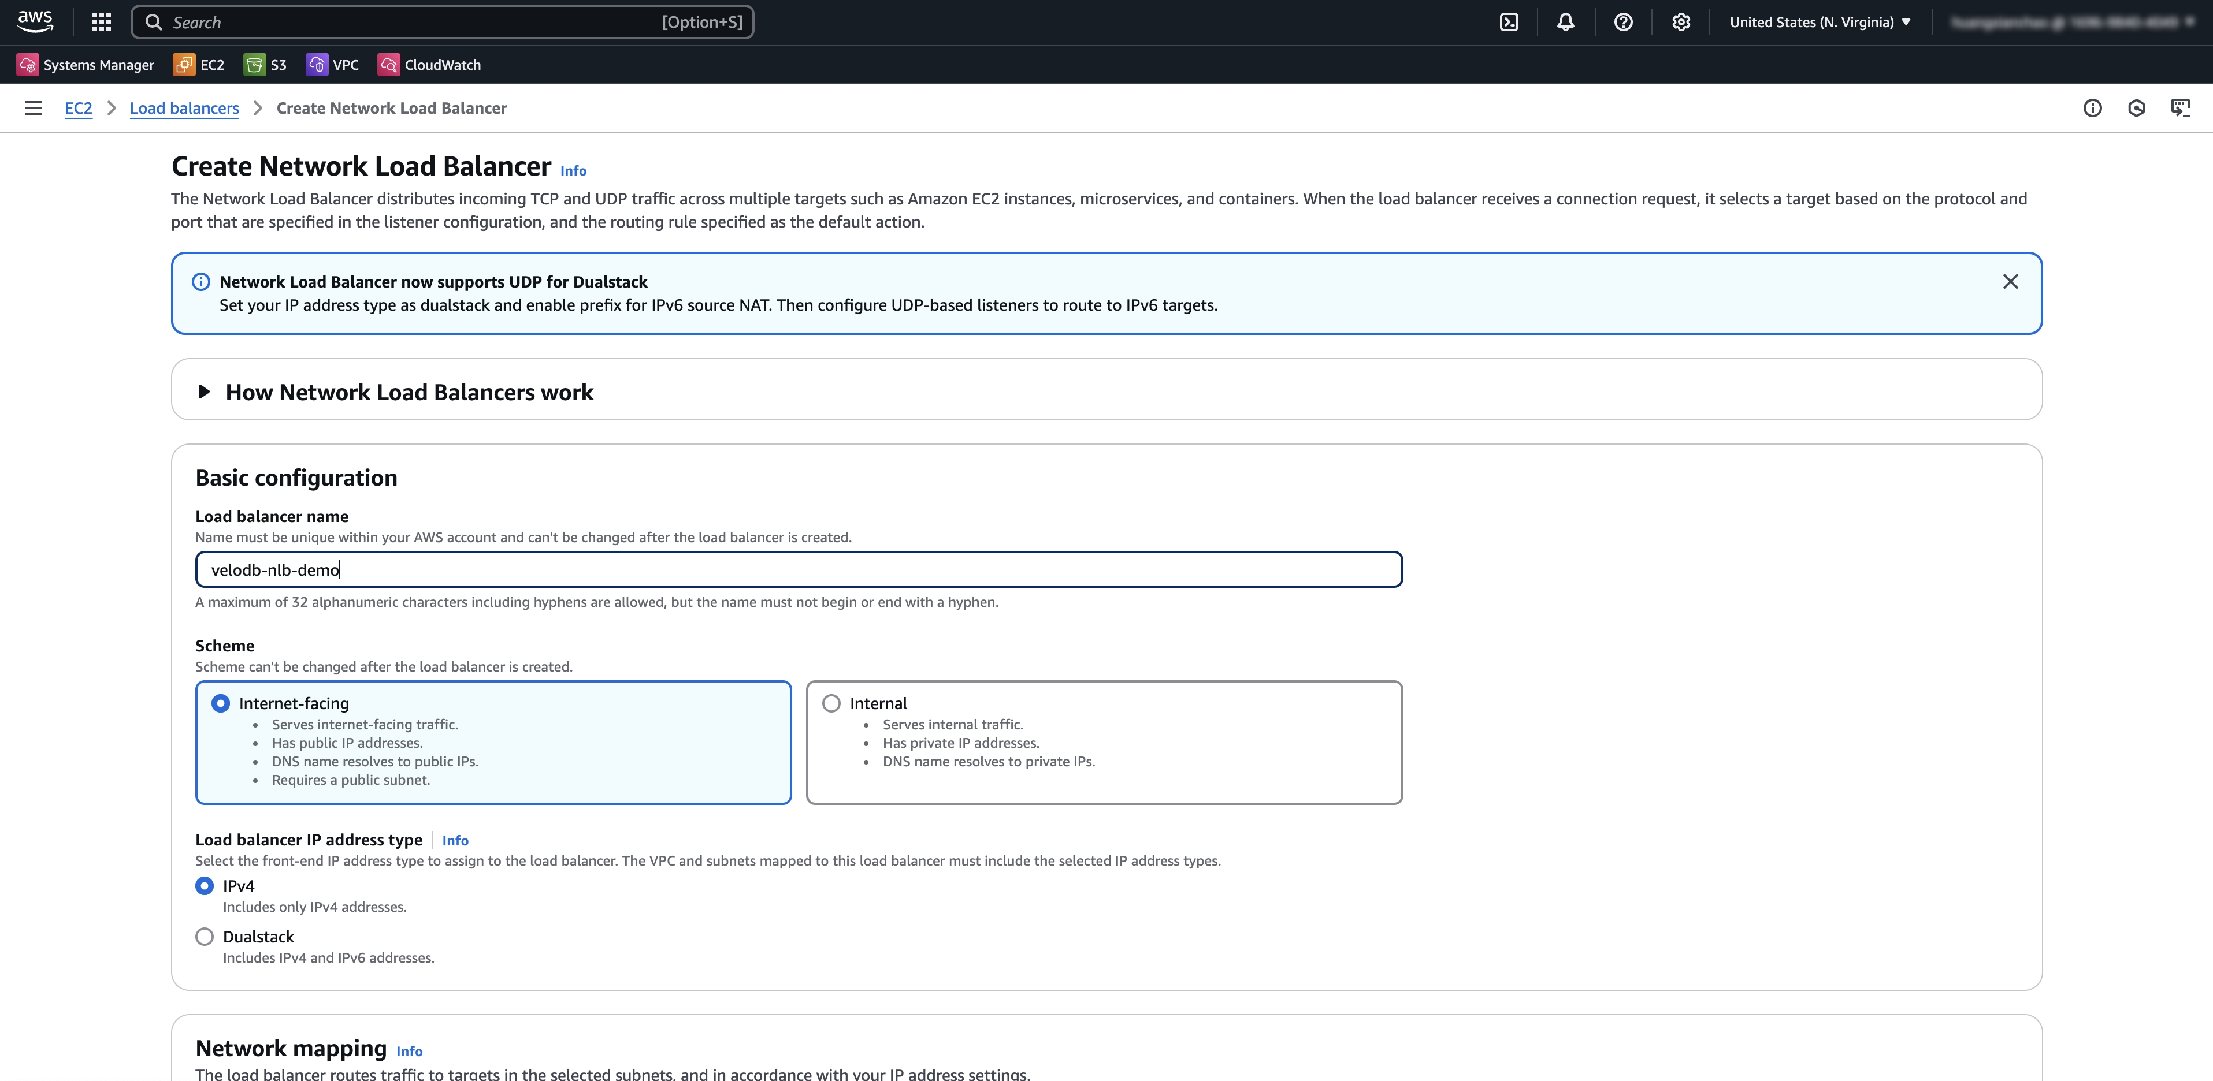Open the United States (N. Virginia) region dropdown
Viewport: 2213px width, 1081px height.
(x=1820, y=23)
